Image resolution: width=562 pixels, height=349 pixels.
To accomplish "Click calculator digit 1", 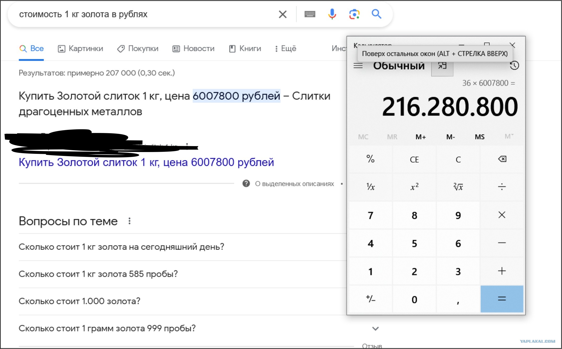I will coord(371,271).
